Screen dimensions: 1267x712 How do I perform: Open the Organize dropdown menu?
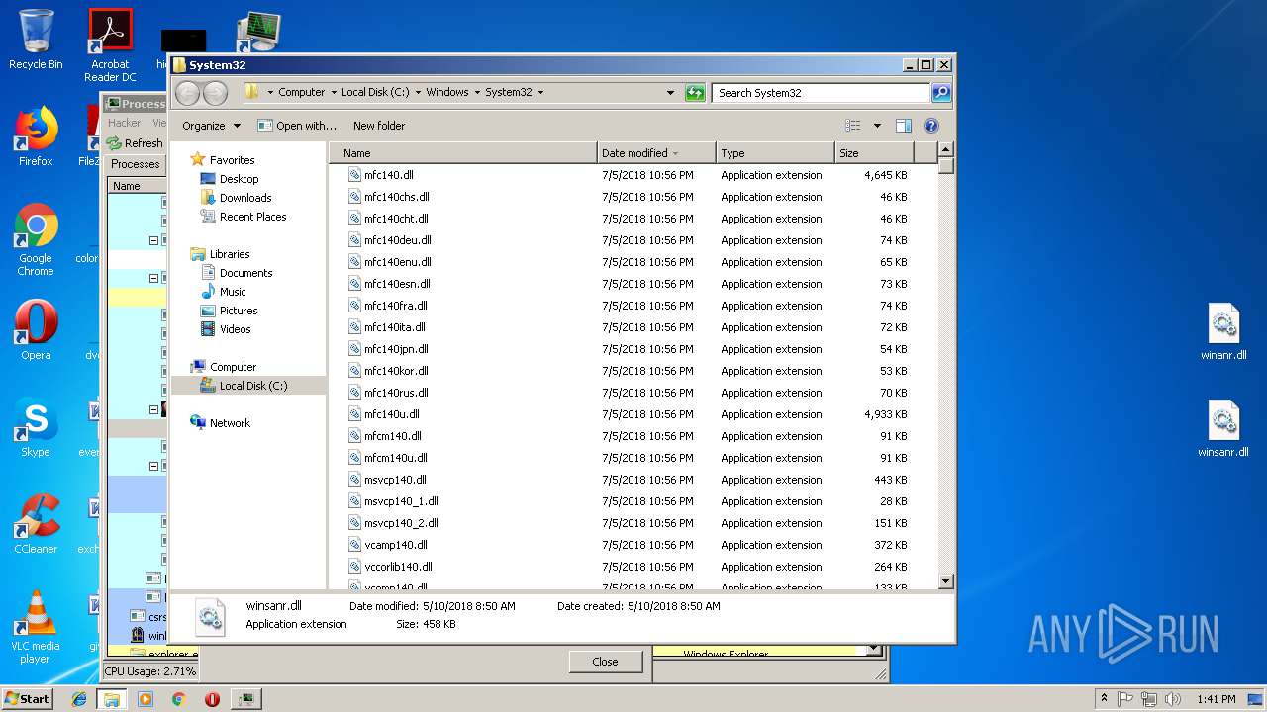point(211,126)
